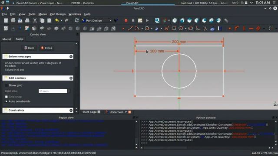Click the Close sketch button
The height and width of the screenshot is (156, 278).
pos(46,48)
